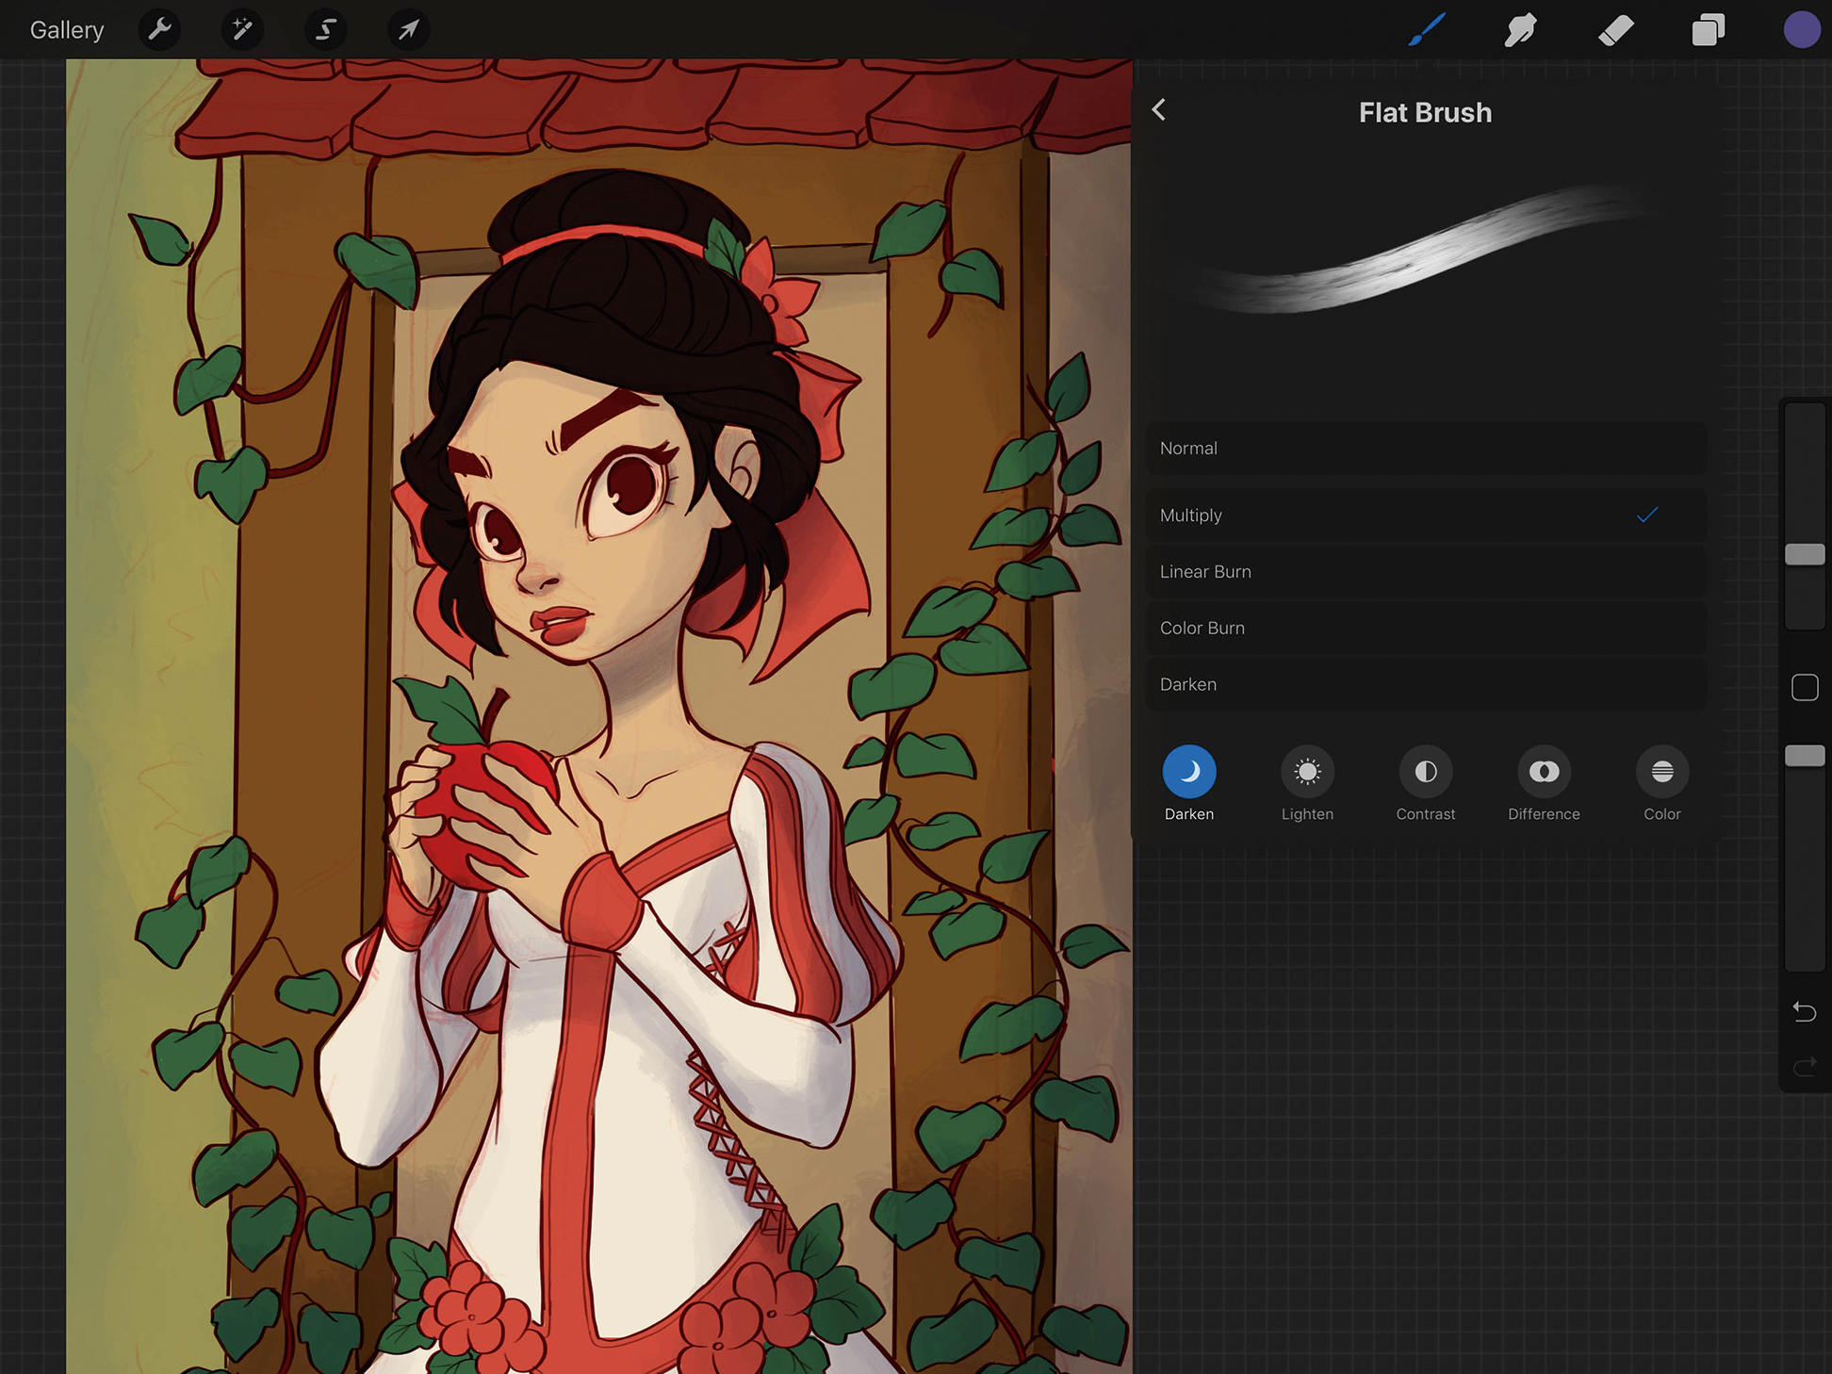Click the Flat Brush stroke preview

click(x=1425, y=250)
